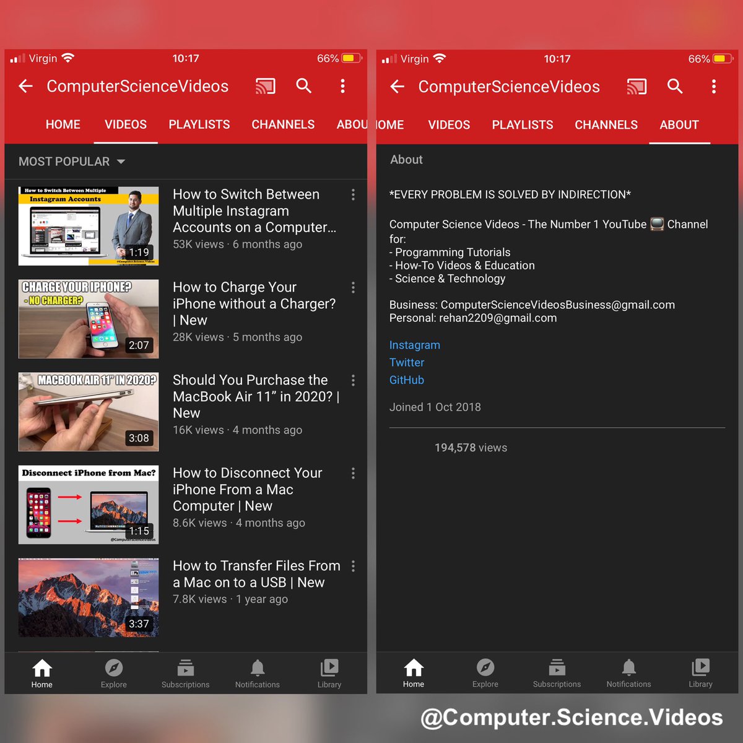Tap Subscriptions icon in right bottom bar

point(557,667)
